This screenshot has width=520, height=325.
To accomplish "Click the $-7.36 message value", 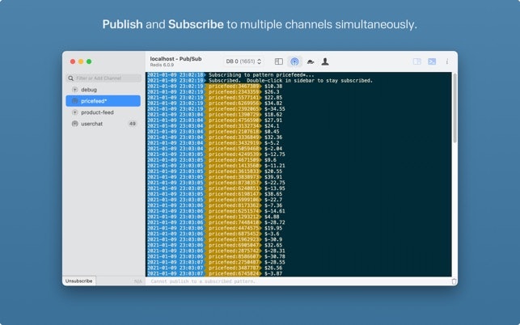I will click(x=273, y=205).
